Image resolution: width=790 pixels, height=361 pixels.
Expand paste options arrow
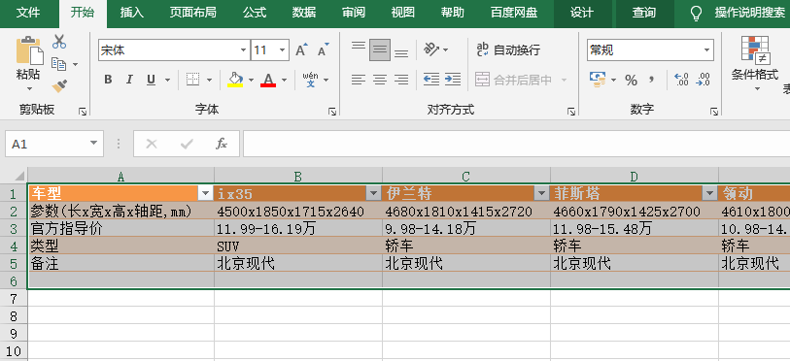[29, 89]
